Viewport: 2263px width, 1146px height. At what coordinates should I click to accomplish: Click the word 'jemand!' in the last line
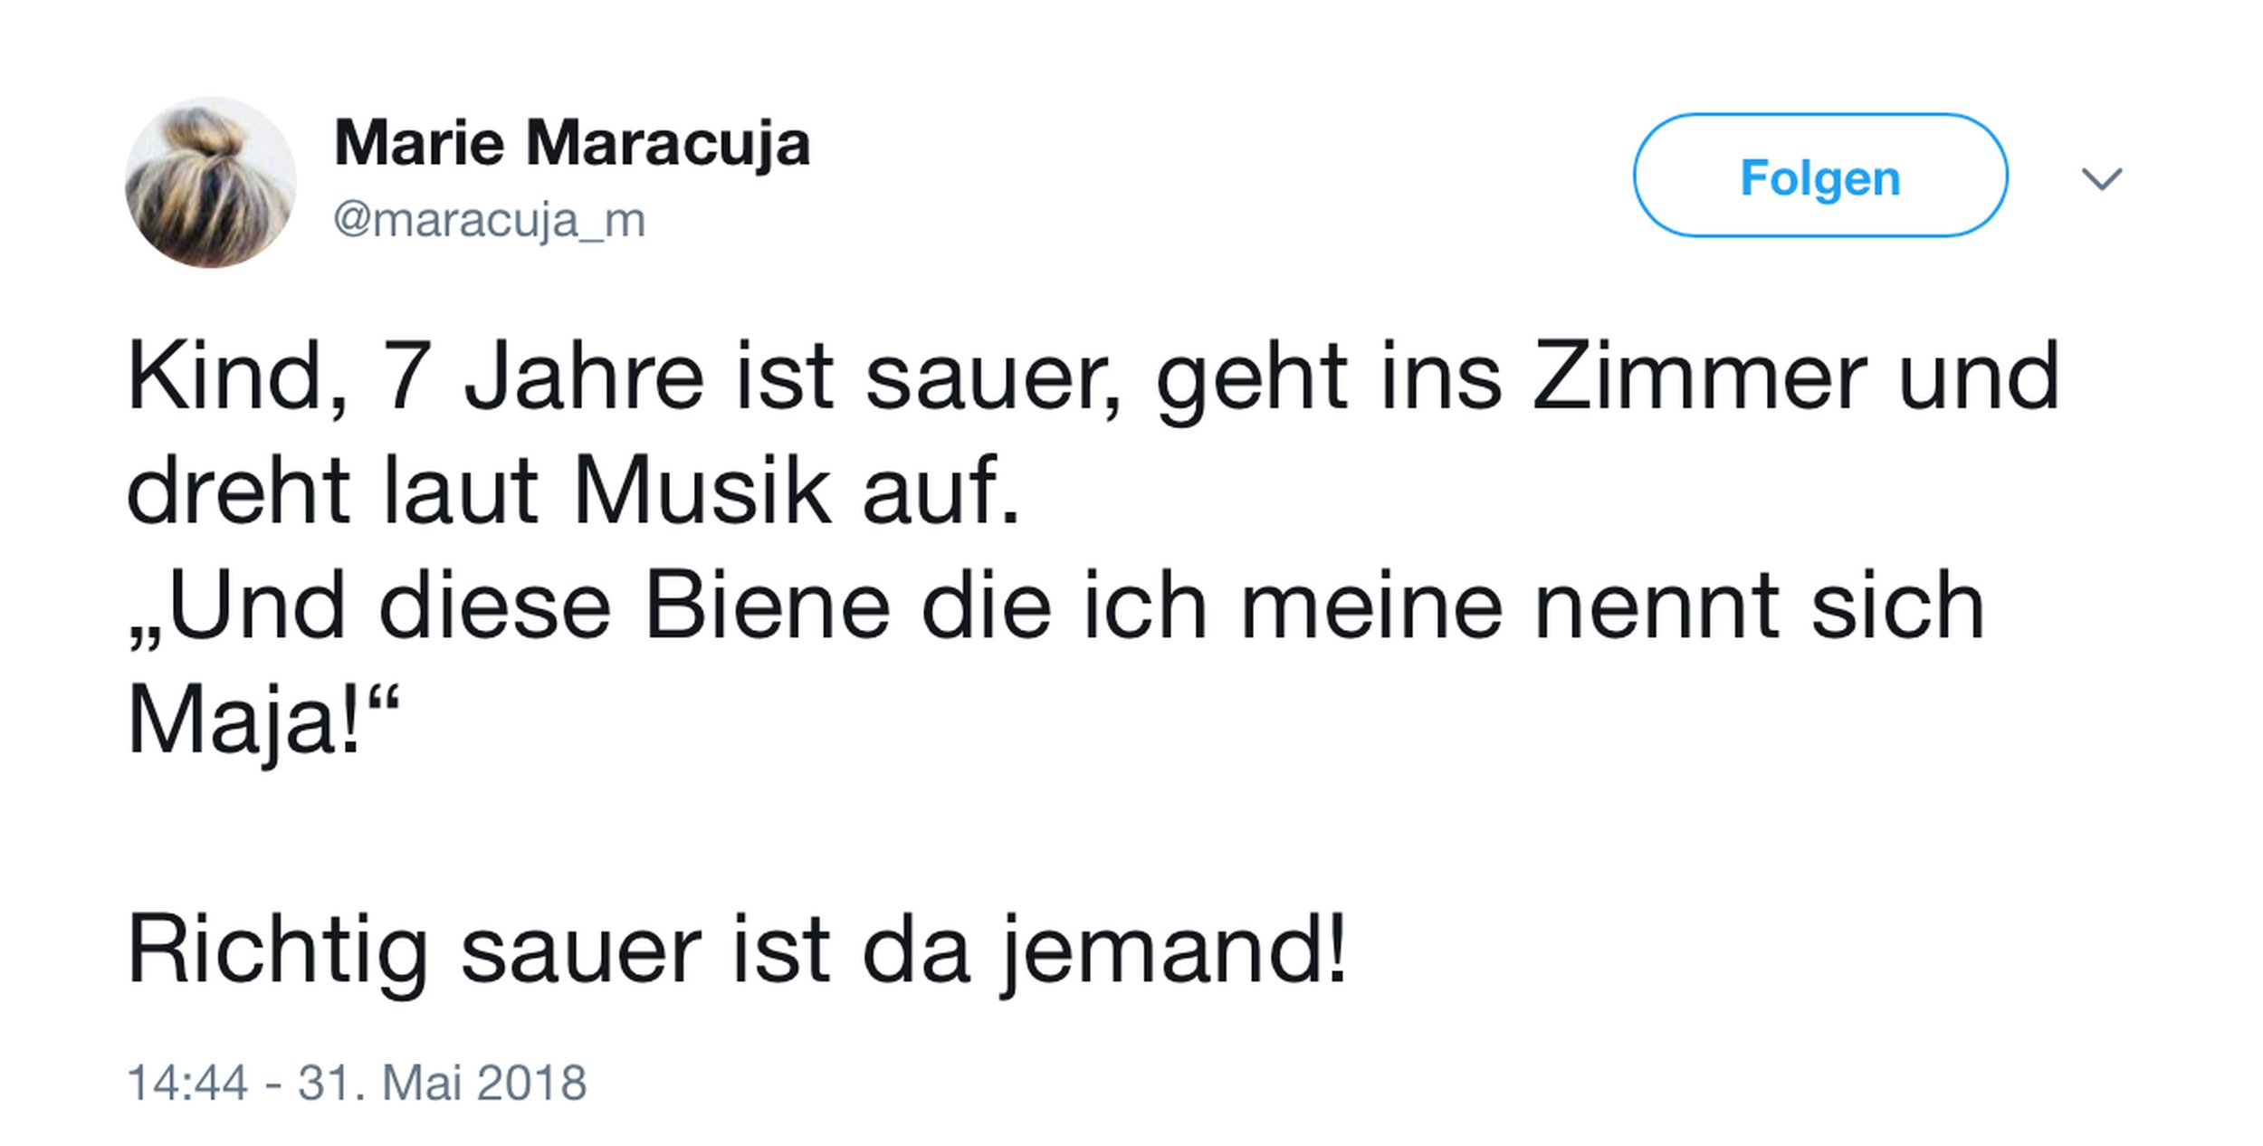click(1174, 950)
